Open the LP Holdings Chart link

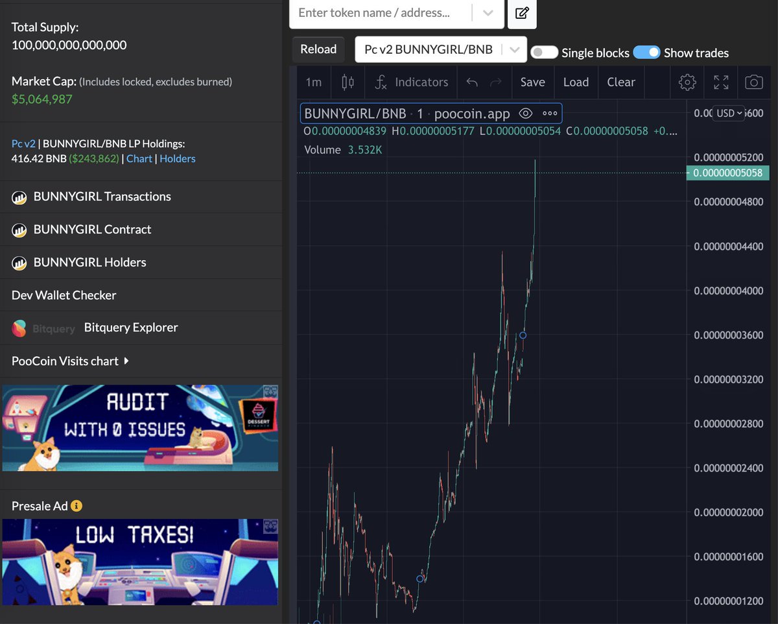139,158
